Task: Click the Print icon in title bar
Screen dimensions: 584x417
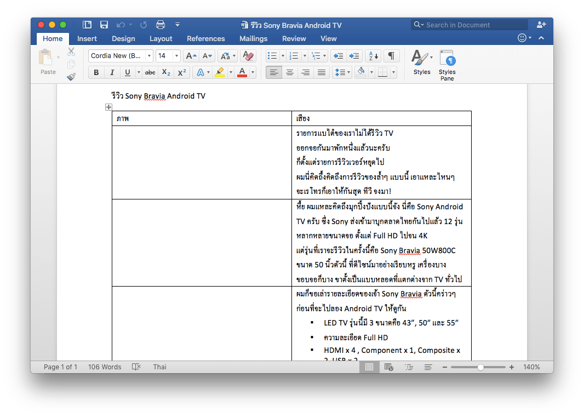Action: coord(161,25)
